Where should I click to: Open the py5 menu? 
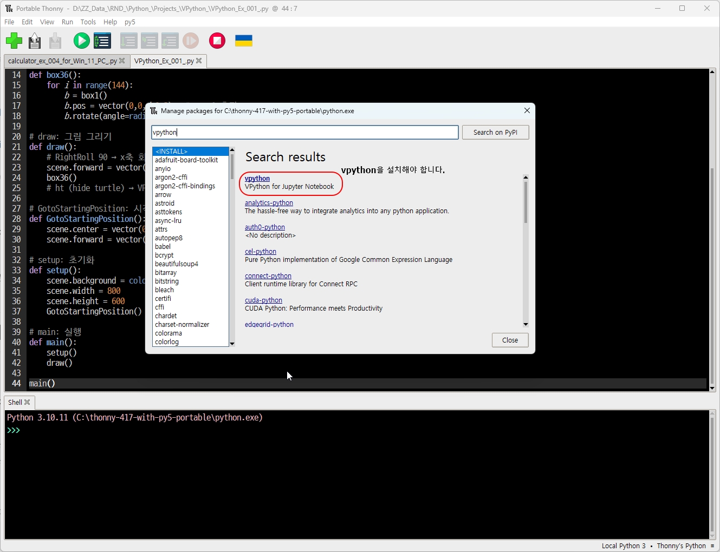tap(130, 22)
